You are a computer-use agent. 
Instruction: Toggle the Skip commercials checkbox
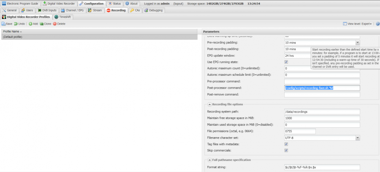pyautogui.click(x=286, y=150)
